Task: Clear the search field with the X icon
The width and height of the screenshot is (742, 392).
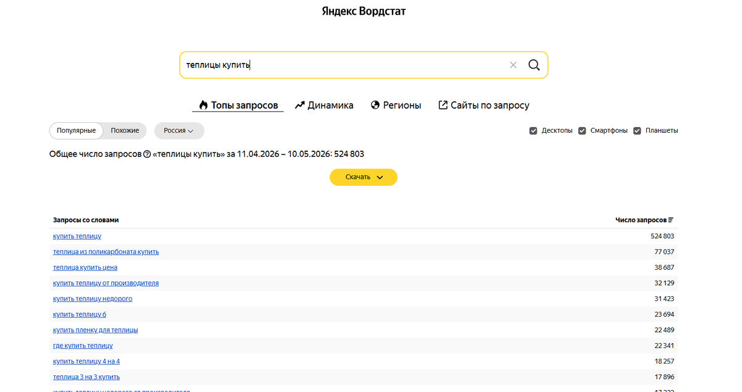Action: (x=513, y=65)
